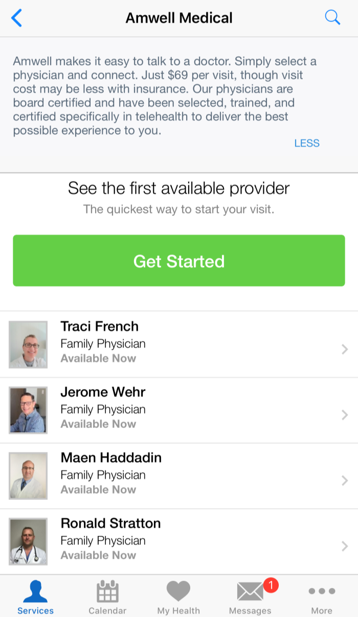Viewport: 358px width, 617px height.
Task: Tap the red notification badge on Messages
Action: 271,585
